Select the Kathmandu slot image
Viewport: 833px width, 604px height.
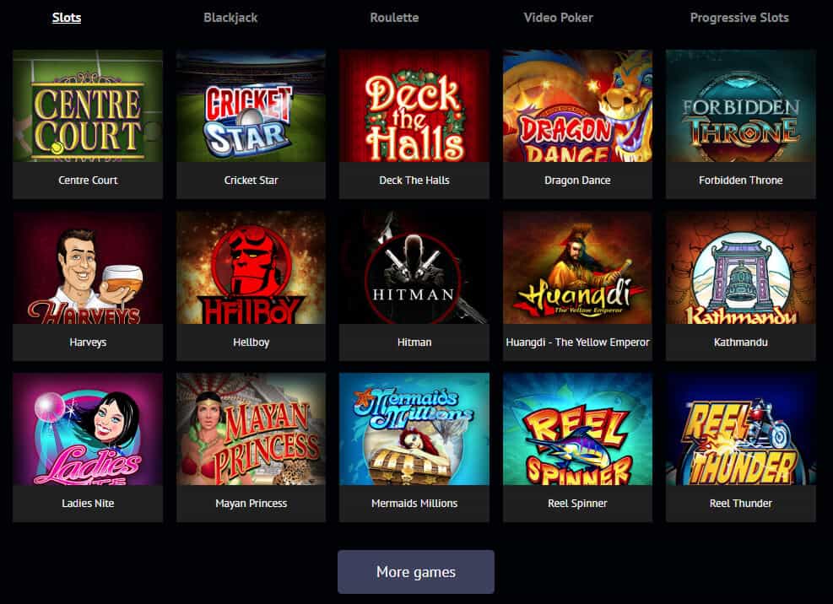[740, 267]
